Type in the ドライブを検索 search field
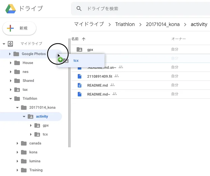The height and width of the screenshot is (176, 210). [140, 9]
